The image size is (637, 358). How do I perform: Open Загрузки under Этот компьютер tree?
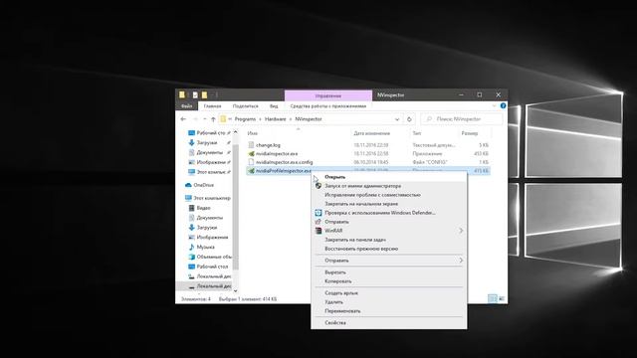tap(206, 228)
